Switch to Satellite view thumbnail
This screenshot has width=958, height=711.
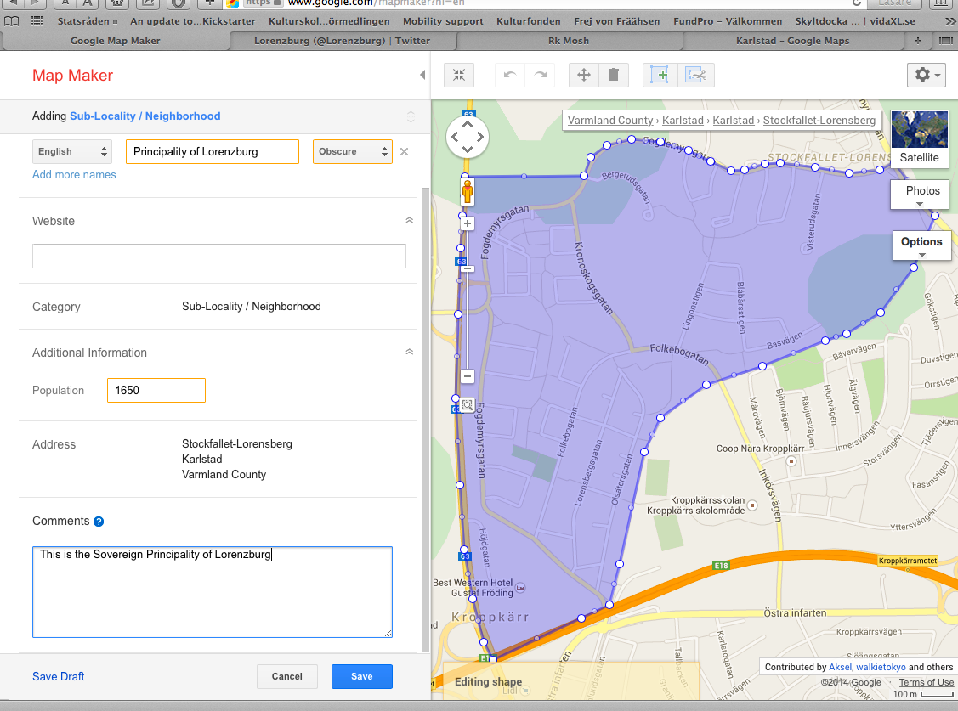click(x=920, y=138)
